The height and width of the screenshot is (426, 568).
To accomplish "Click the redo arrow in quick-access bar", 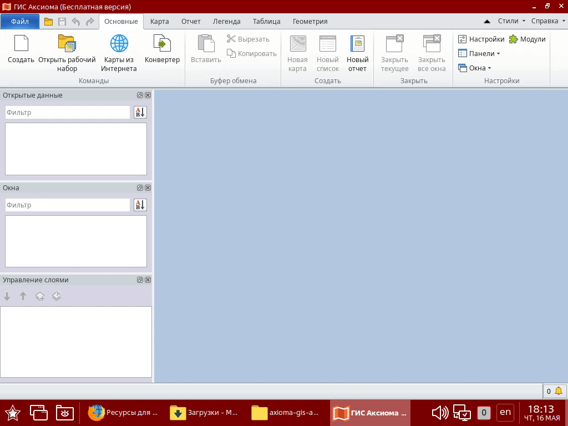I will coord(90,22).
